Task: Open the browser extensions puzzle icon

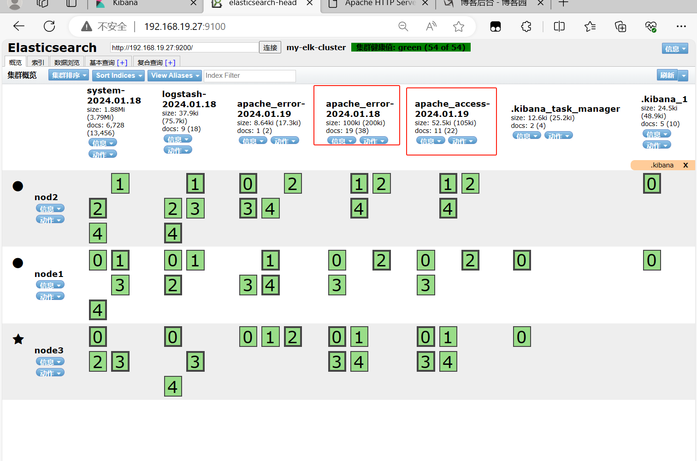Action: pos(526,27)
